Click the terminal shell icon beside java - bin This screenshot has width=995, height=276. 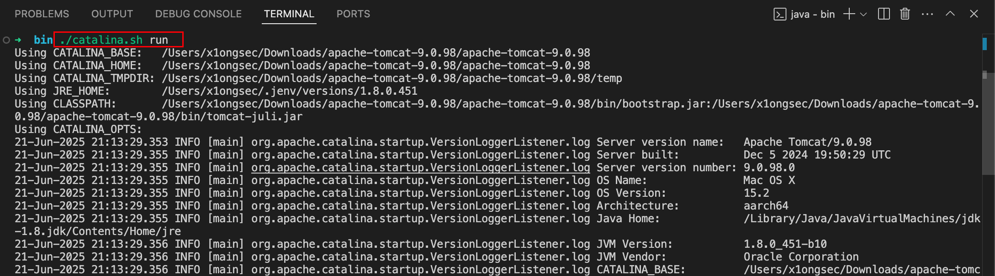779,15
